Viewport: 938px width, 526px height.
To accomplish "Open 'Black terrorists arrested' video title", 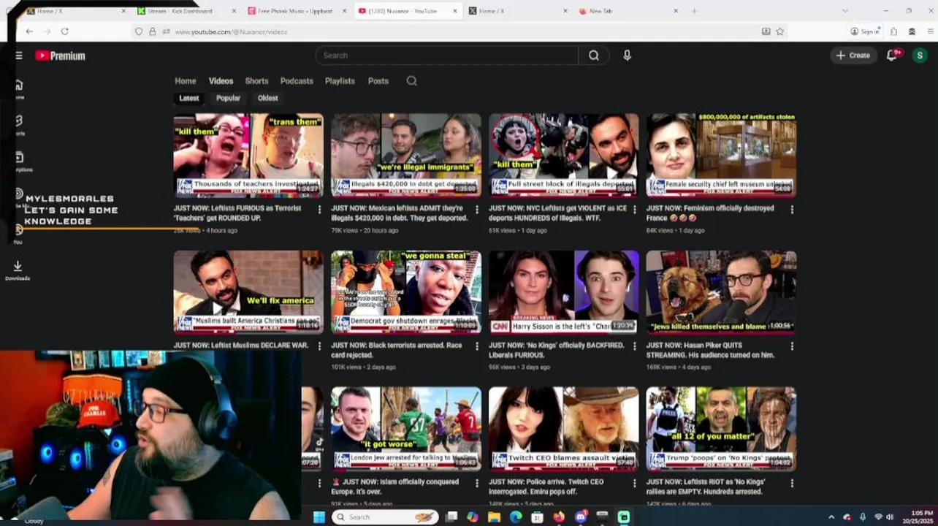I will pos(397,350).
